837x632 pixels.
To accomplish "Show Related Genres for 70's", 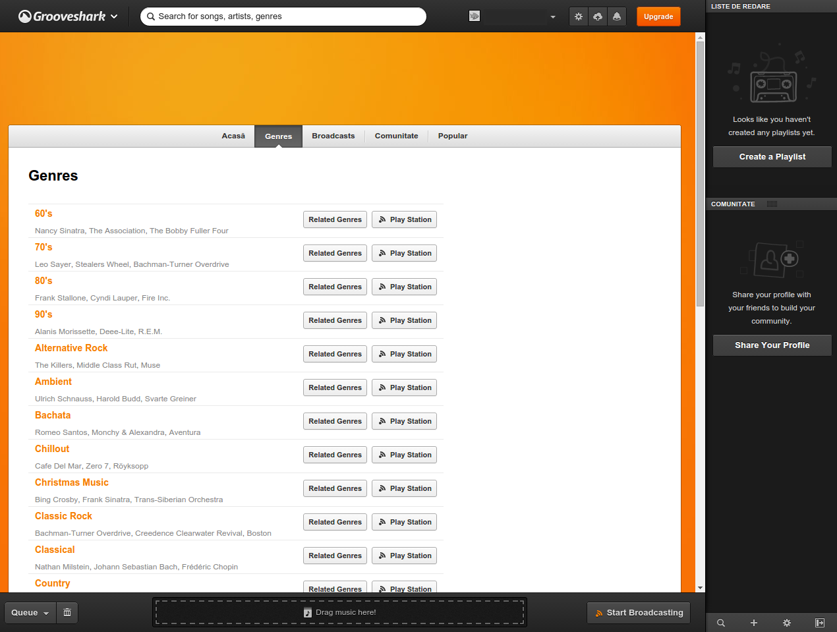I will pyautogui.click(x=335, y=253).
